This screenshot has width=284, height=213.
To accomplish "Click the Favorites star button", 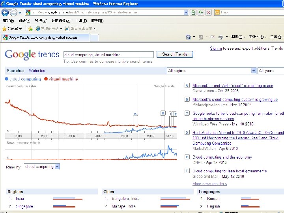I will pos(12,29).
